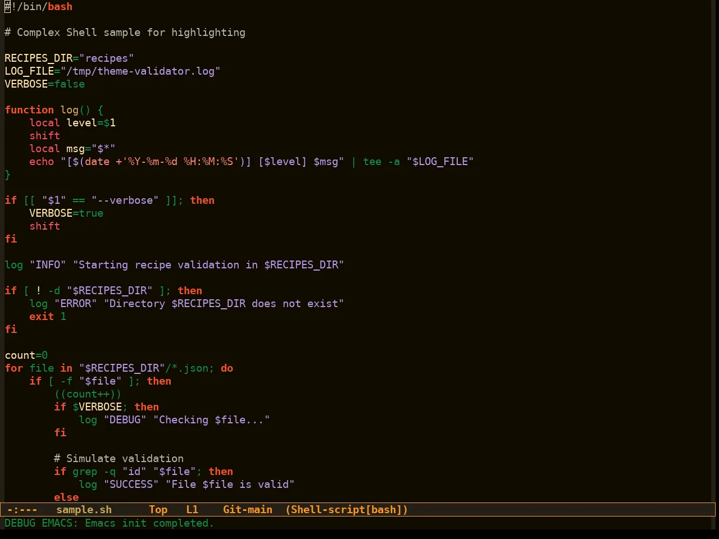Click the RECIPES_DIR="recipes" assignment line
This screenshot has width=719, height=539.
click(69, 58)
